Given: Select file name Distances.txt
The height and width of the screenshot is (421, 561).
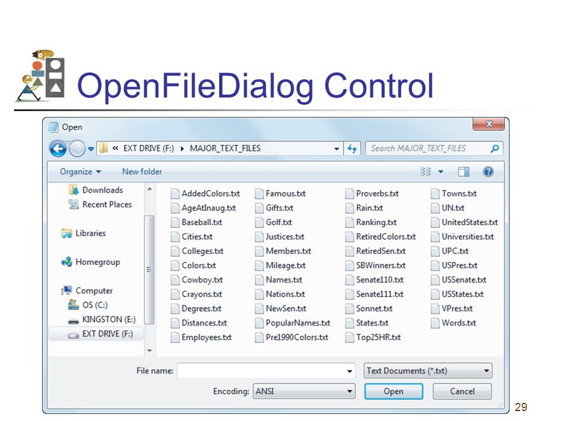Looking at the screenshot, I should click(205, 323).
